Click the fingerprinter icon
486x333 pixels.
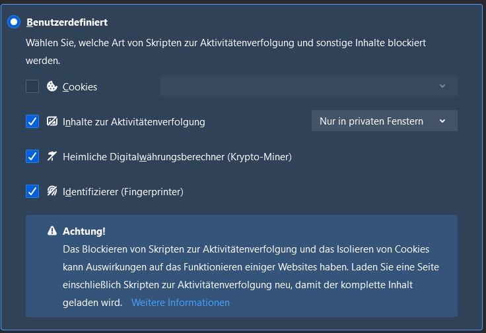tap(52, 191)
